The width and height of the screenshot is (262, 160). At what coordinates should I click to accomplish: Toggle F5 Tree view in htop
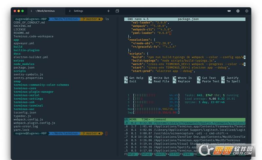tap(186, 154)
